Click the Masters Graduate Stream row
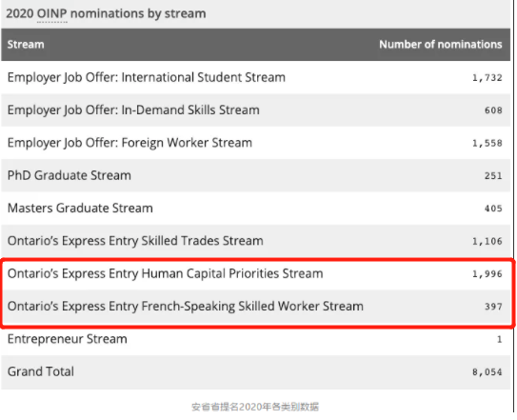Image resolution: width=517 pixels, height=420 pixels. 255,209
